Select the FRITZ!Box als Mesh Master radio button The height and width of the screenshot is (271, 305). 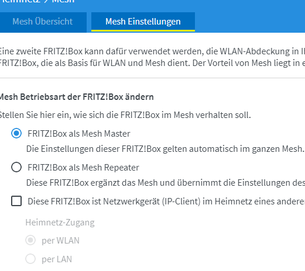[16, 133]
